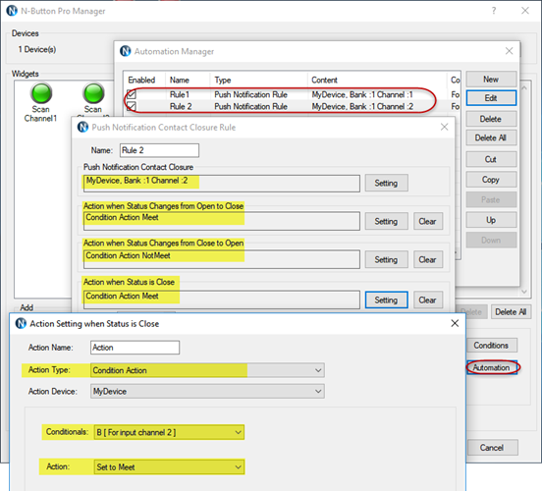Click the Cancel button in Manager window
This screenshot has height=491, width=542.
(492, 448)
